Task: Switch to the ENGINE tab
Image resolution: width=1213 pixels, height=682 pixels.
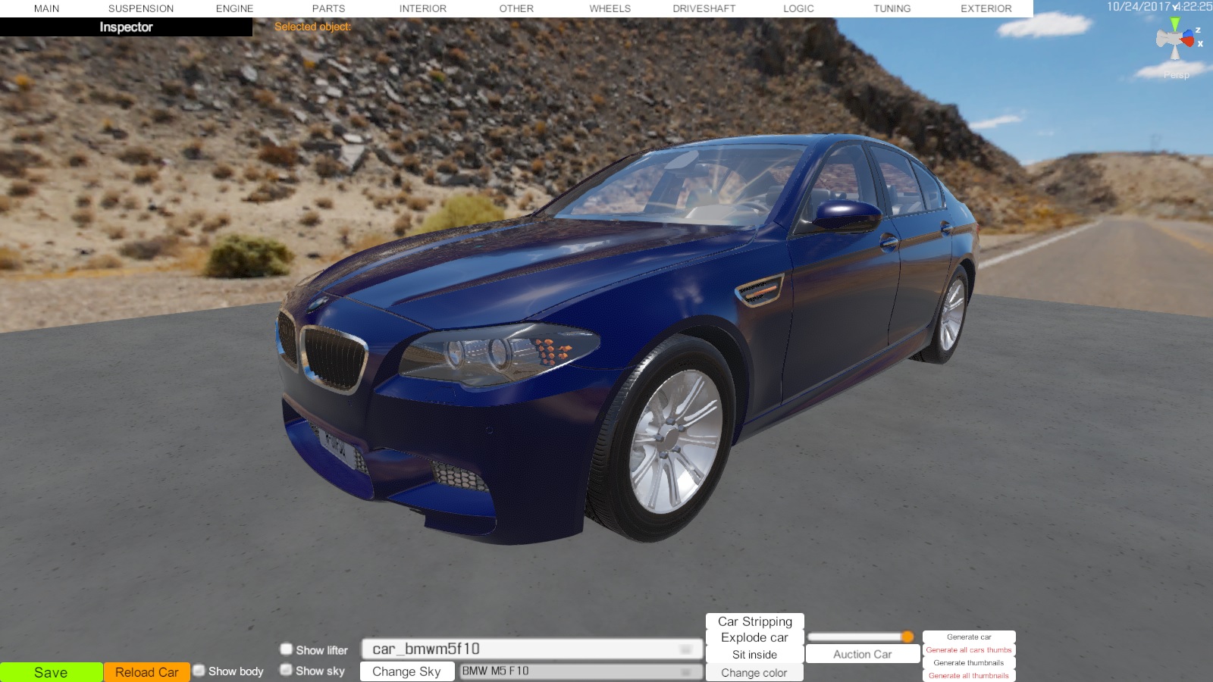Action: 234,8
